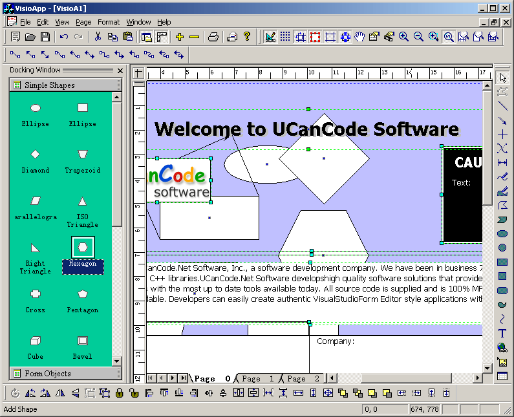Undo the last action
The height and width of the screenshot is (417, 514).
64,37
